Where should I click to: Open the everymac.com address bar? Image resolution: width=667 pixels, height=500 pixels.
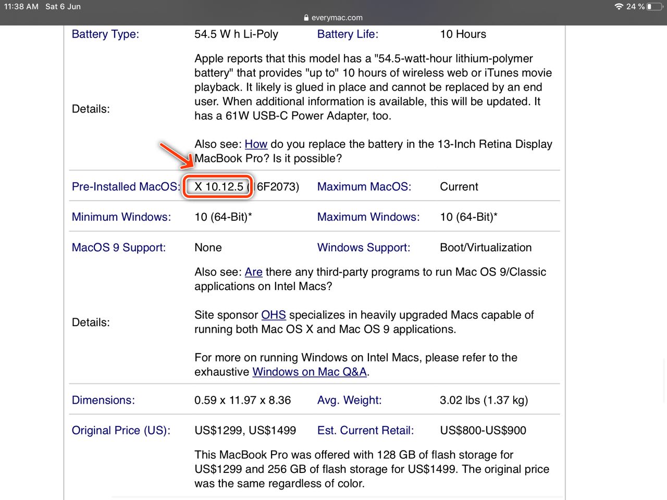pos(333,18)
